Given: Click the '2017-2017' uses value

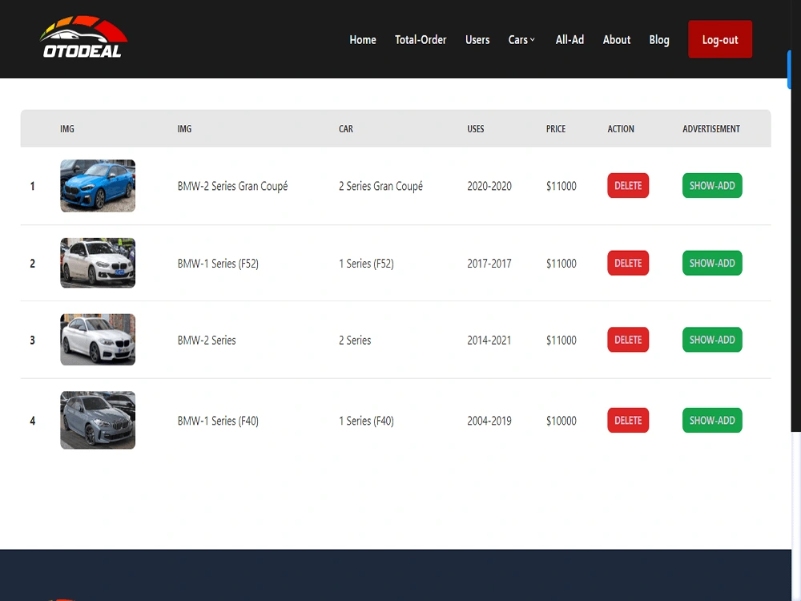Looking at the screenshot, I should (x=489, y=264).
